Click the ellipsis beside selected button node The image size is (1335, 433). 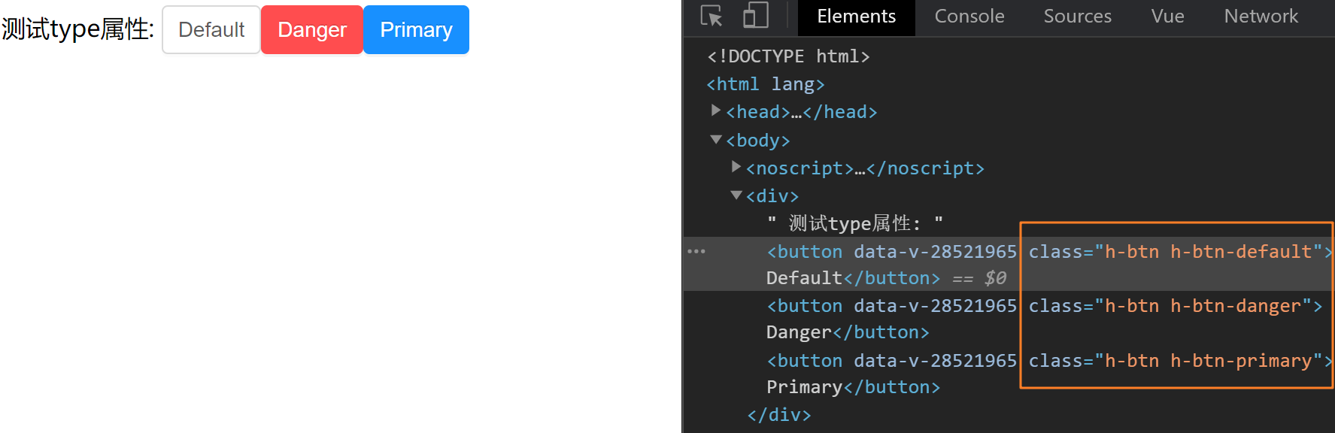[696, 251]
